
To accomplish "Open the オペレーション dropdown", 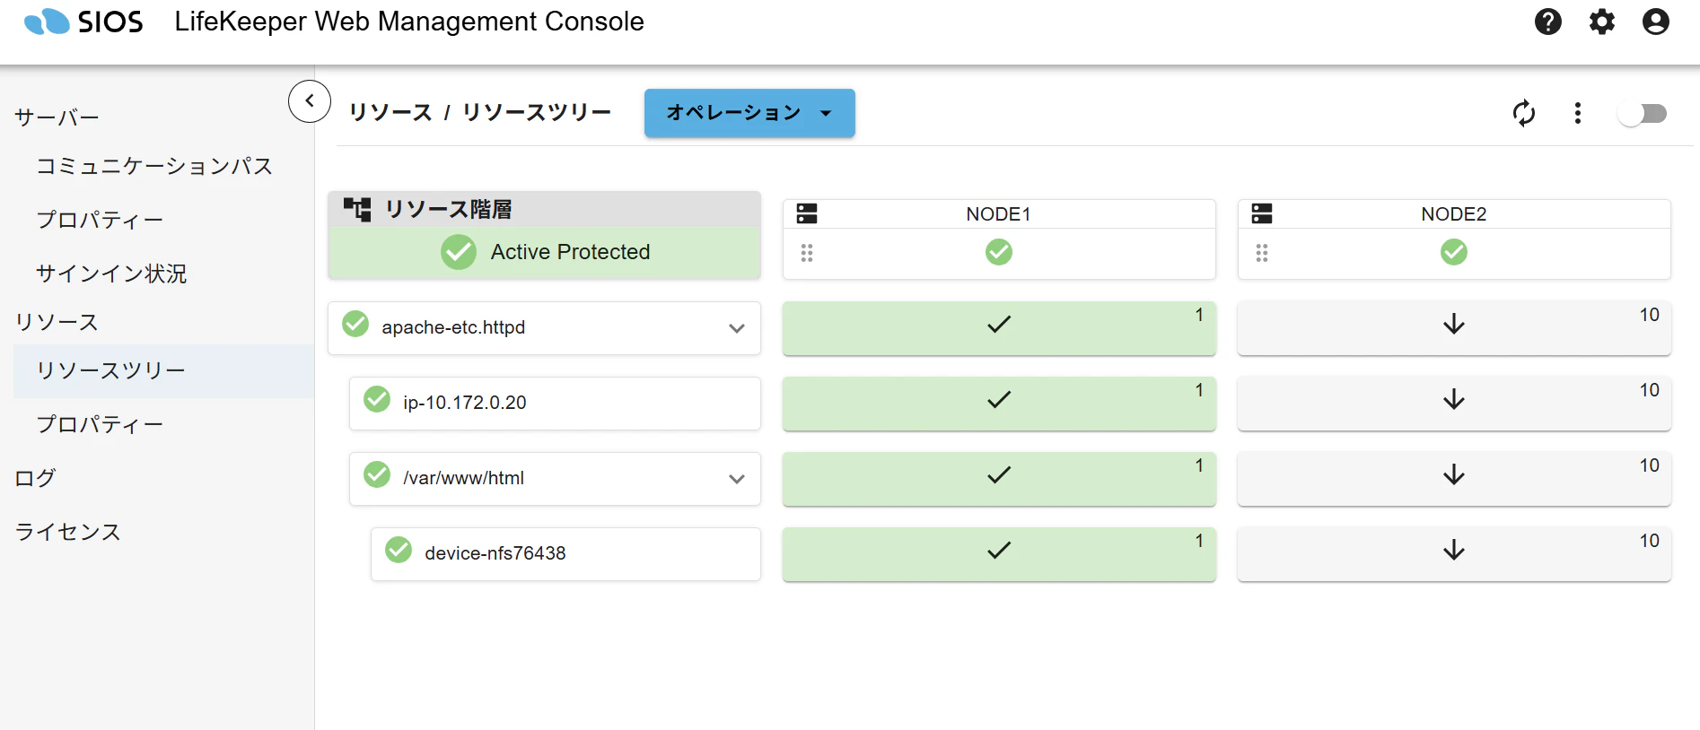I will [749, 113].
